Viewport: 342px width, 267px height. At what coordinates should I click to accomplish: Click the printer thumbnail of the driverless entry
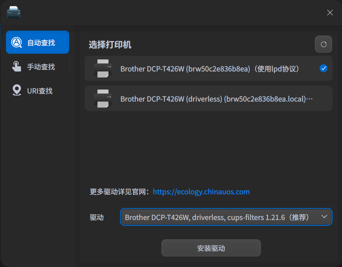pos(102,98)
